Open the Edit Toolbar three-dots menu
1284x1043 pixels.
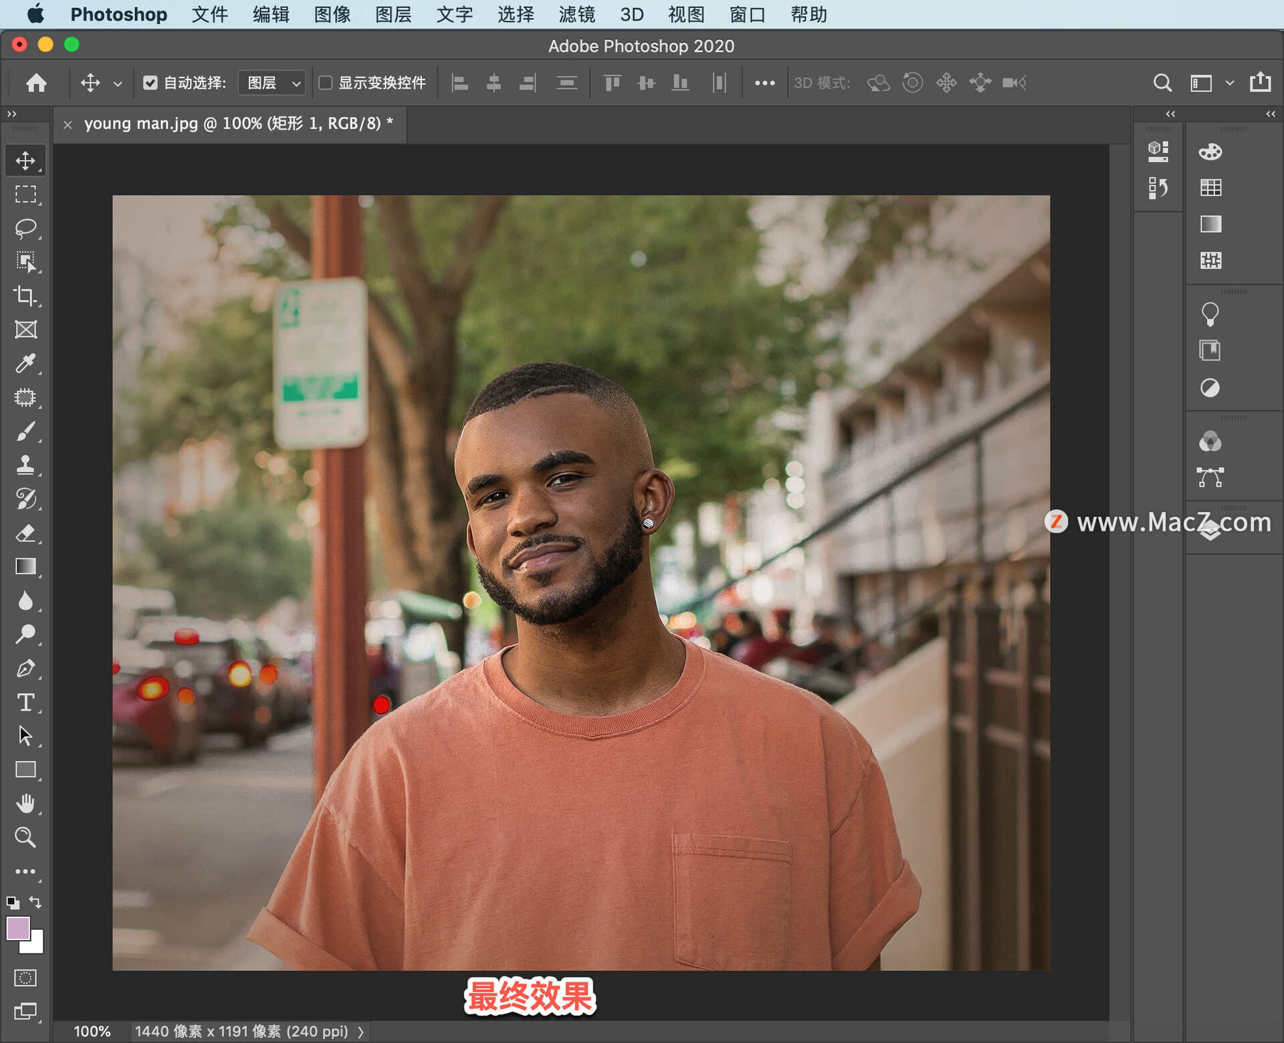pyautogui.click(x=25, y=871)
